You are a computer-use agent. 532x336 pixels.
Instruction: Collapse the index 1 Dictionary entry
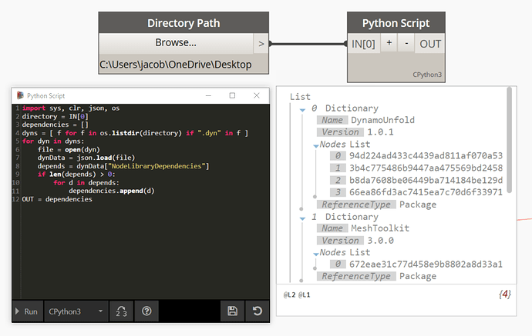click(302, 218)
